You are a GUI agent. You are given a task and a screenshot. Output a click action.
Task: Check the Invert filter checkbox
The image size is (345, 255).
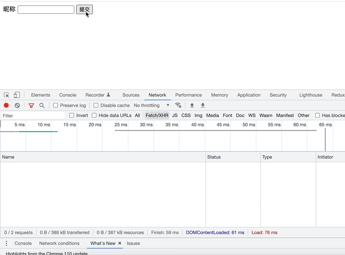(72, 115)
